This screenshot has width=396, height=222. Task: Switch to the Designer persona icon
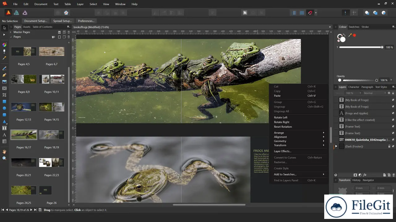[16, 13]
